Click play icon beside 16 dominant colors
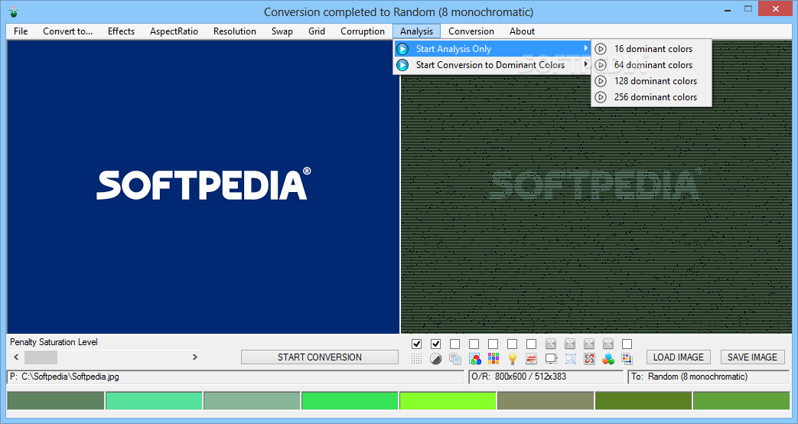Screen dimensions: 798x424 click(x=601, y=49)
